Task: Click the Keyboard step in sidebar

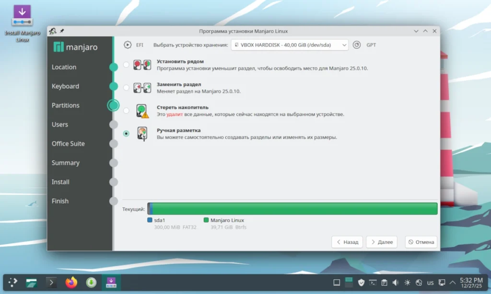Action: tap(65, 86)
